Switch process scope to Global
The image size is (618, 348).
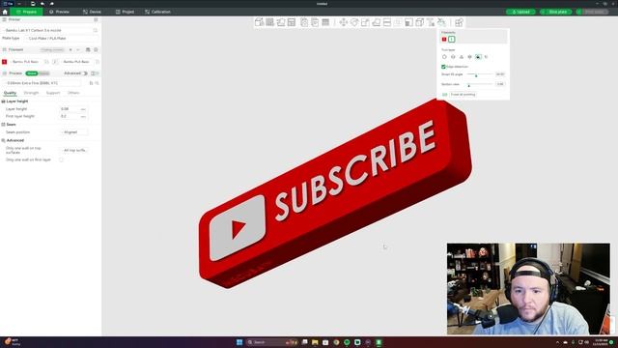point(32,73)
